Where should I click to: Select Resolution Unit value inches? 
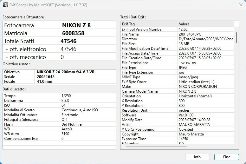[184, 110]
